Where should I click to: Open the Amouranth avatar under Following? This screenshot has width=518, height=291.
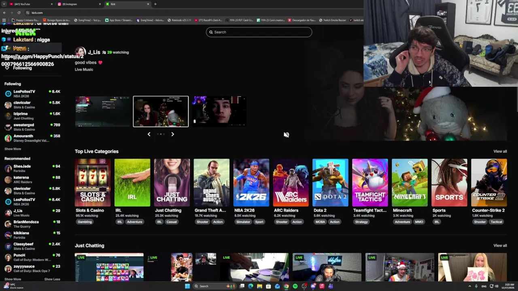point(8,138)
